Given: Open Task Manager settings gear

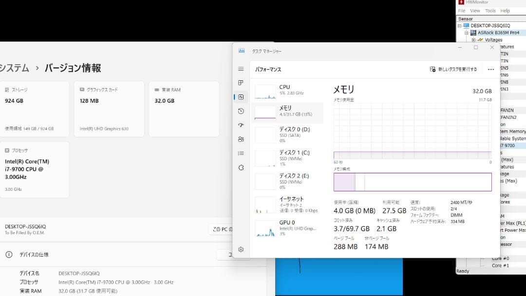Looking at the screenshot, I should coord(241,250).
